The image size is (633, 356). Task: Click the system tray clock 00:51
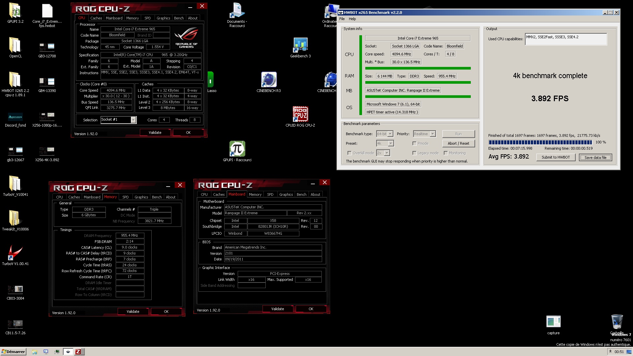pos(619,352)
